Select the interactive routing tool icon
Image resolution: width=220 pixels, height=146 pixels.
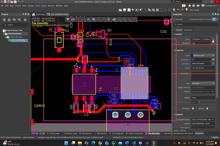tap(99, 19)
